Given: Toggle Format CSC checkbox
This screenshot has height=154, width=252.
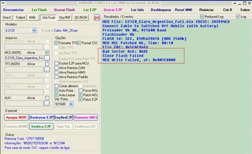Looking at the screenshot, I should (79, 43).
